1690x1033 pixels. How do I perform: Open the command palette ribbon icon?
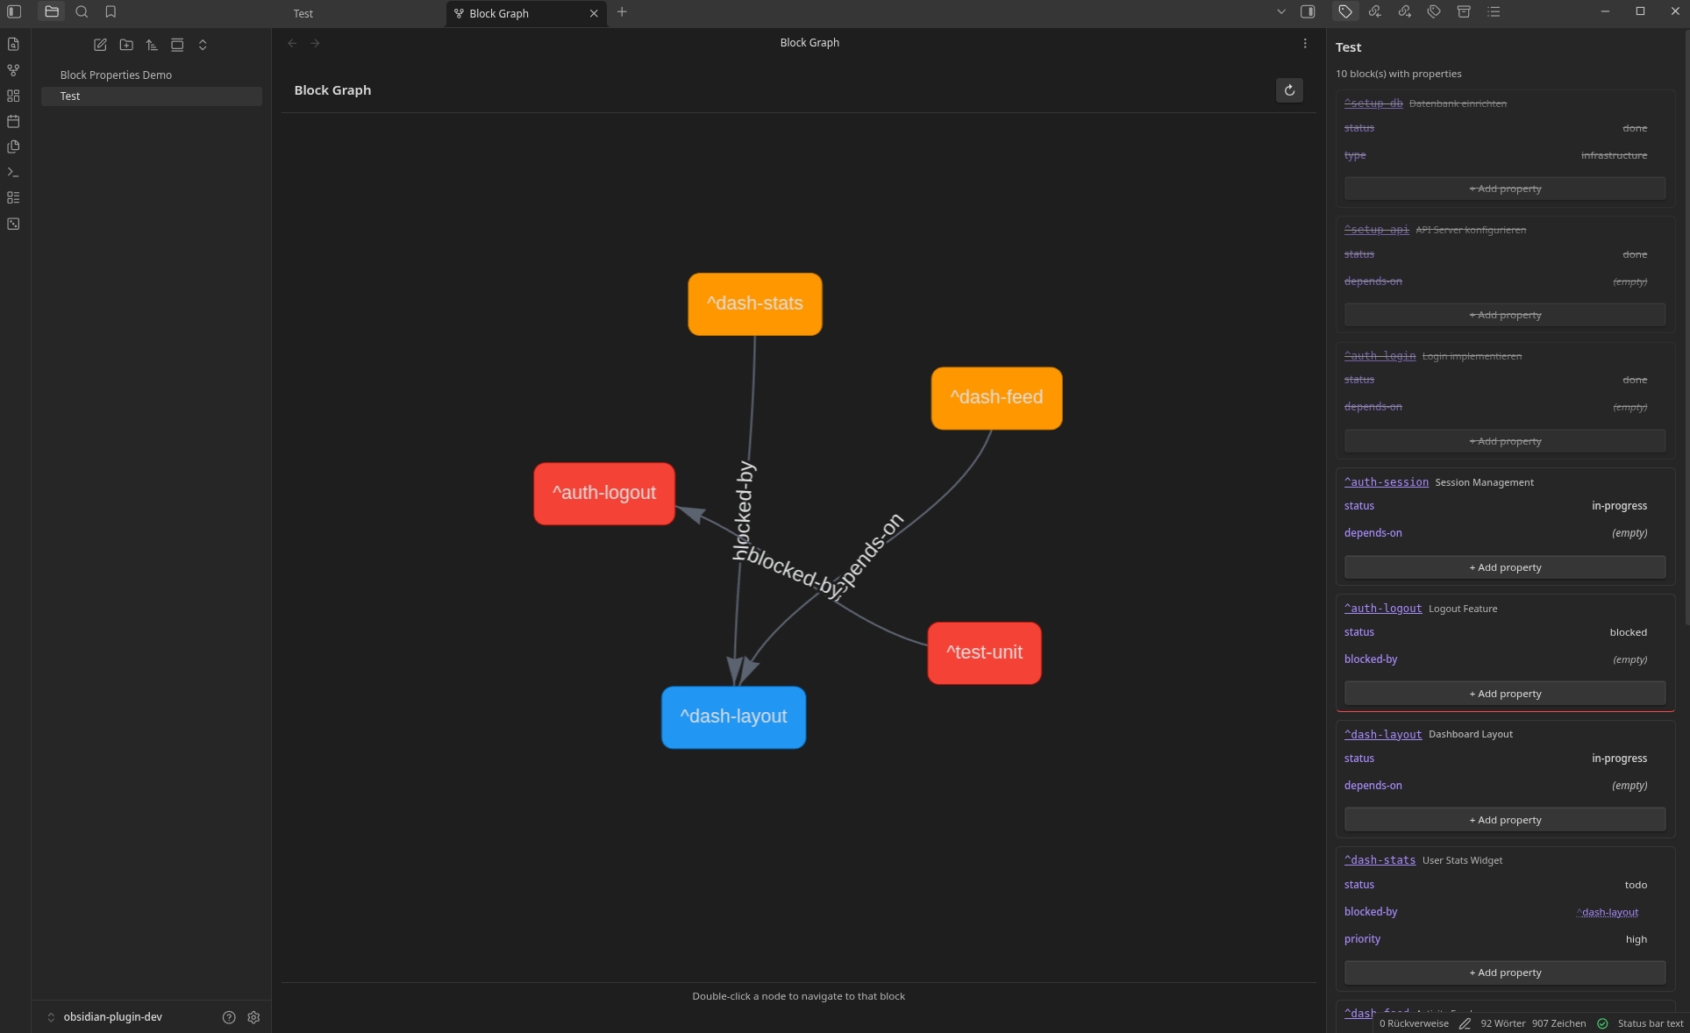point(13,173)
